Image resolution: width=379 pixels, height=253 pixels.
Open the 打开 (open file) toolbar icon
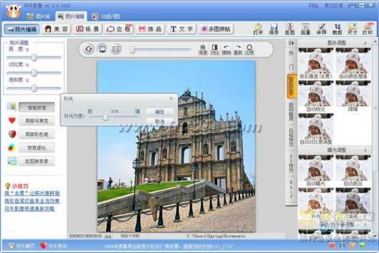point(258,29)
